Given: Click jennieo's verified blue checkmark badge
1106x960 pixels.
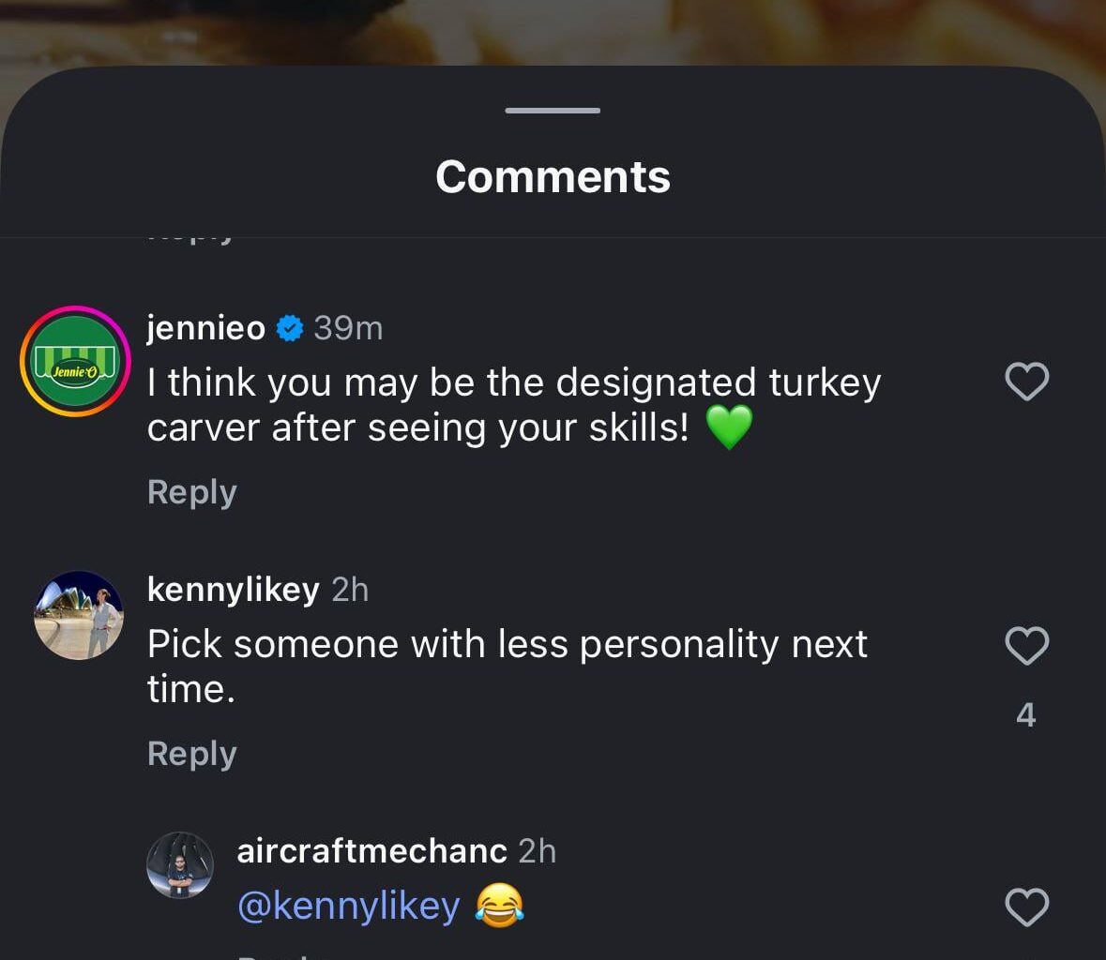Looking at the screenshot, I should click(x=288, y=327).
